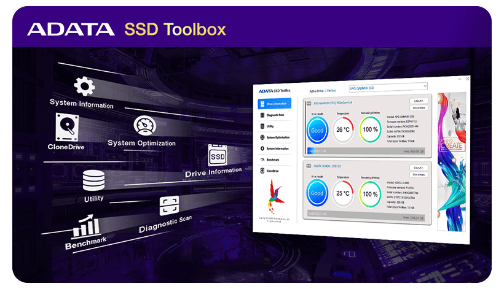Viewport: 504px width, 289px height.
Task: Click the drive icon beside ADATA SU800 header
Action: point(309,166)
